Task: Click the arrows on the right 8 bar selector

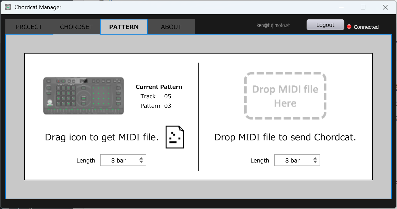Action: coord(315,160)
